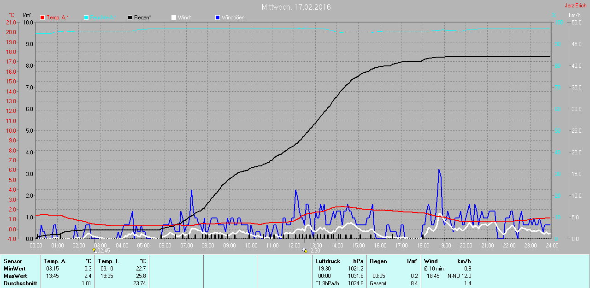590x288 pixels.
Task: Click the weather icon at 12:30
Action: point(305,251)
